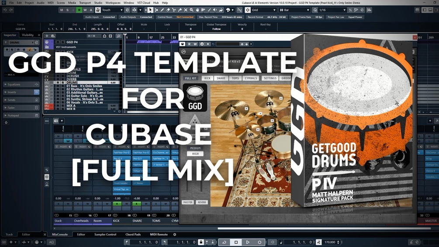Switch to the Visibility tab

click(28, 35)
